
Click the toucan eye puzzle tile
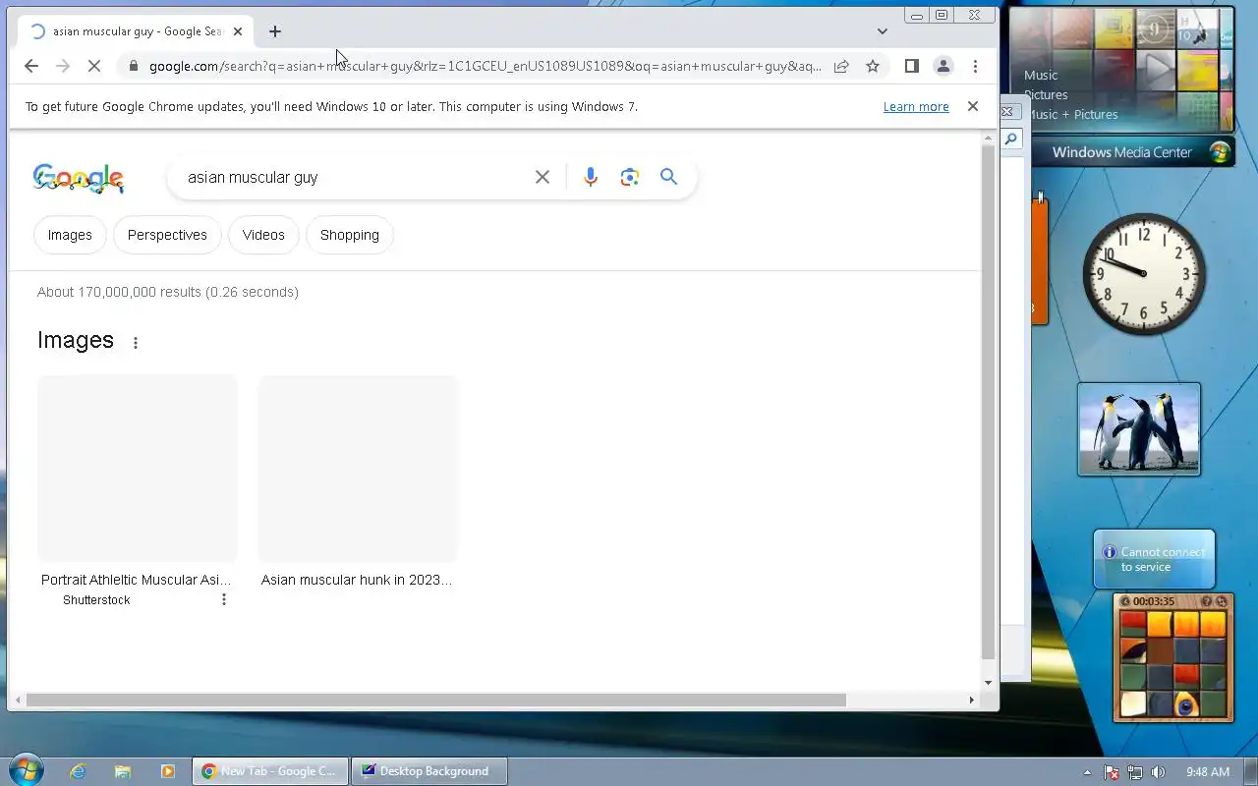(1186, 704)
